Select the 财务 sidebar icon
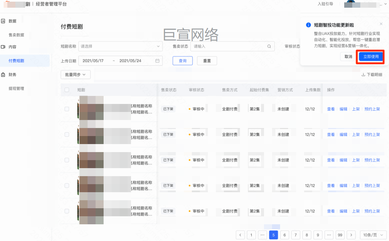This screenshot has width=389, height=241. coord(4,74)
